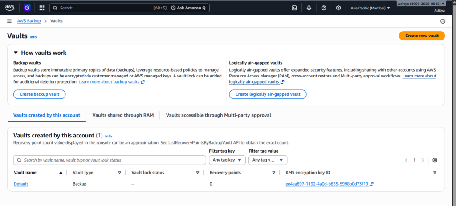The height and width of the screenshot is (206, 456).
Task: Click the info circle icon at top right
Action: click(x=443, y=21)
